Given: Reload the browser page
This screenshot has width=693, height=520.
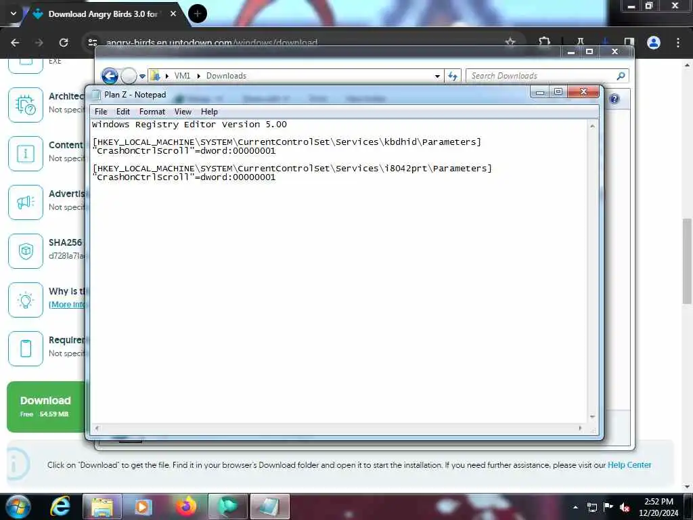Looking at the screenshot, I should point(64,43).
